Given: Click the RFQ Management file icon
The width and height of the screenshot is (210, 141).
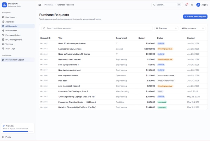Looking at the screenshot, I should 3,40.
